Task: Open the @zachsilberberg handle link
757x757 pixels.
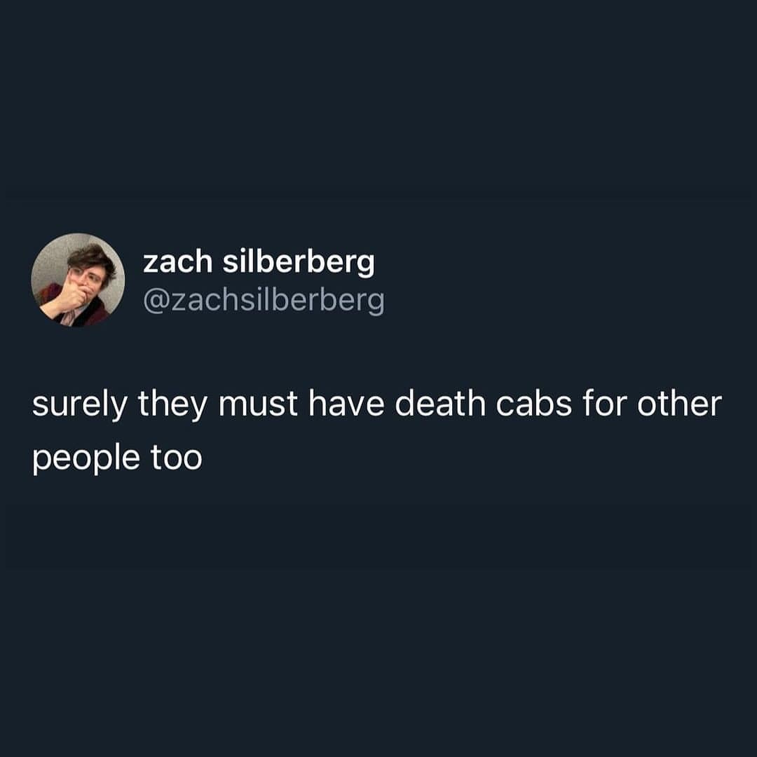Action: 264,301
